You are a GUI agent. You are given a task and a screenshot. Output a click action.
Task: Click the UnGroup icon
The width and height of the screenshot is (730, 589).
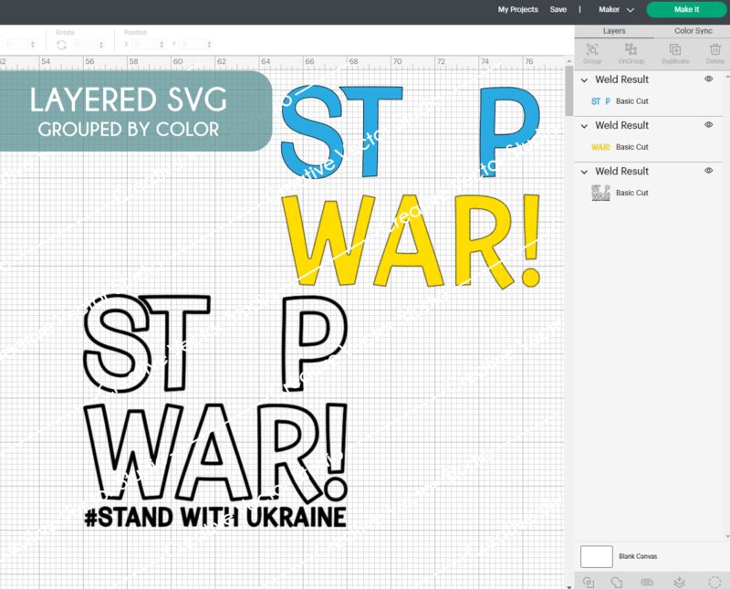tap(631, 50)
